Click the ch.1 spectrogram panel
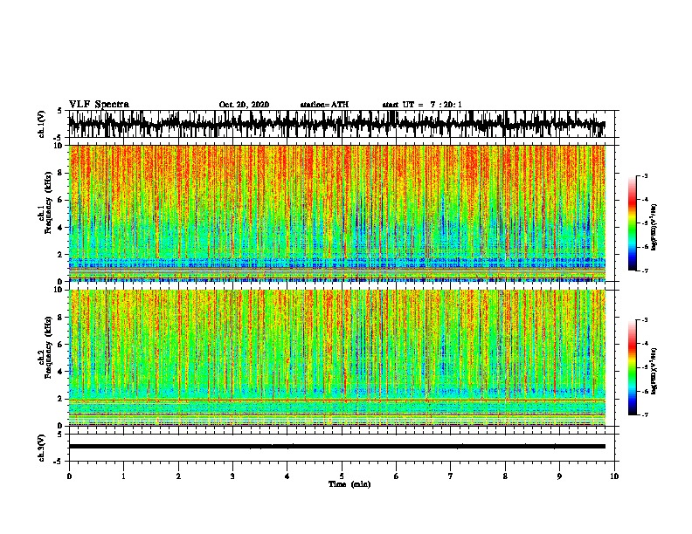692x534 pixels. (x=337, y=213)
